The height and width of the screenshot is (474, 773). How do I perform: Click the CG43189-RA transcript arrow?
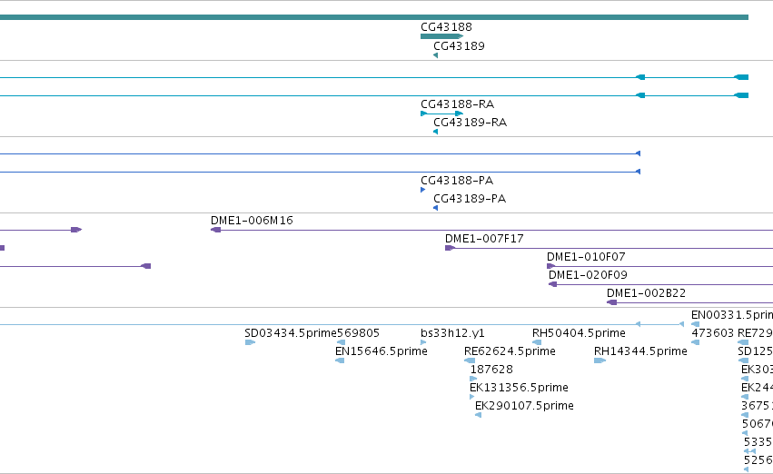pos(435,132)
